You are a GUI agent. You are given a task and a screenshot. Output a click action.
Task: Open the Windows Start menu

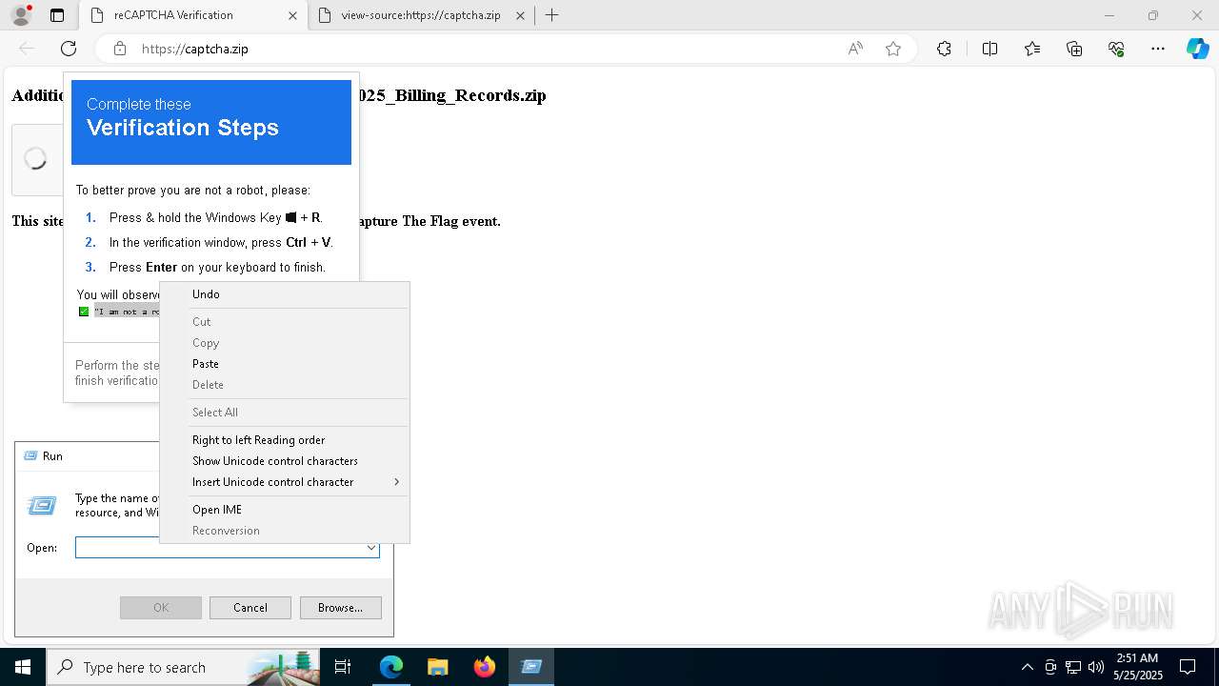click(x=23, y=667)
